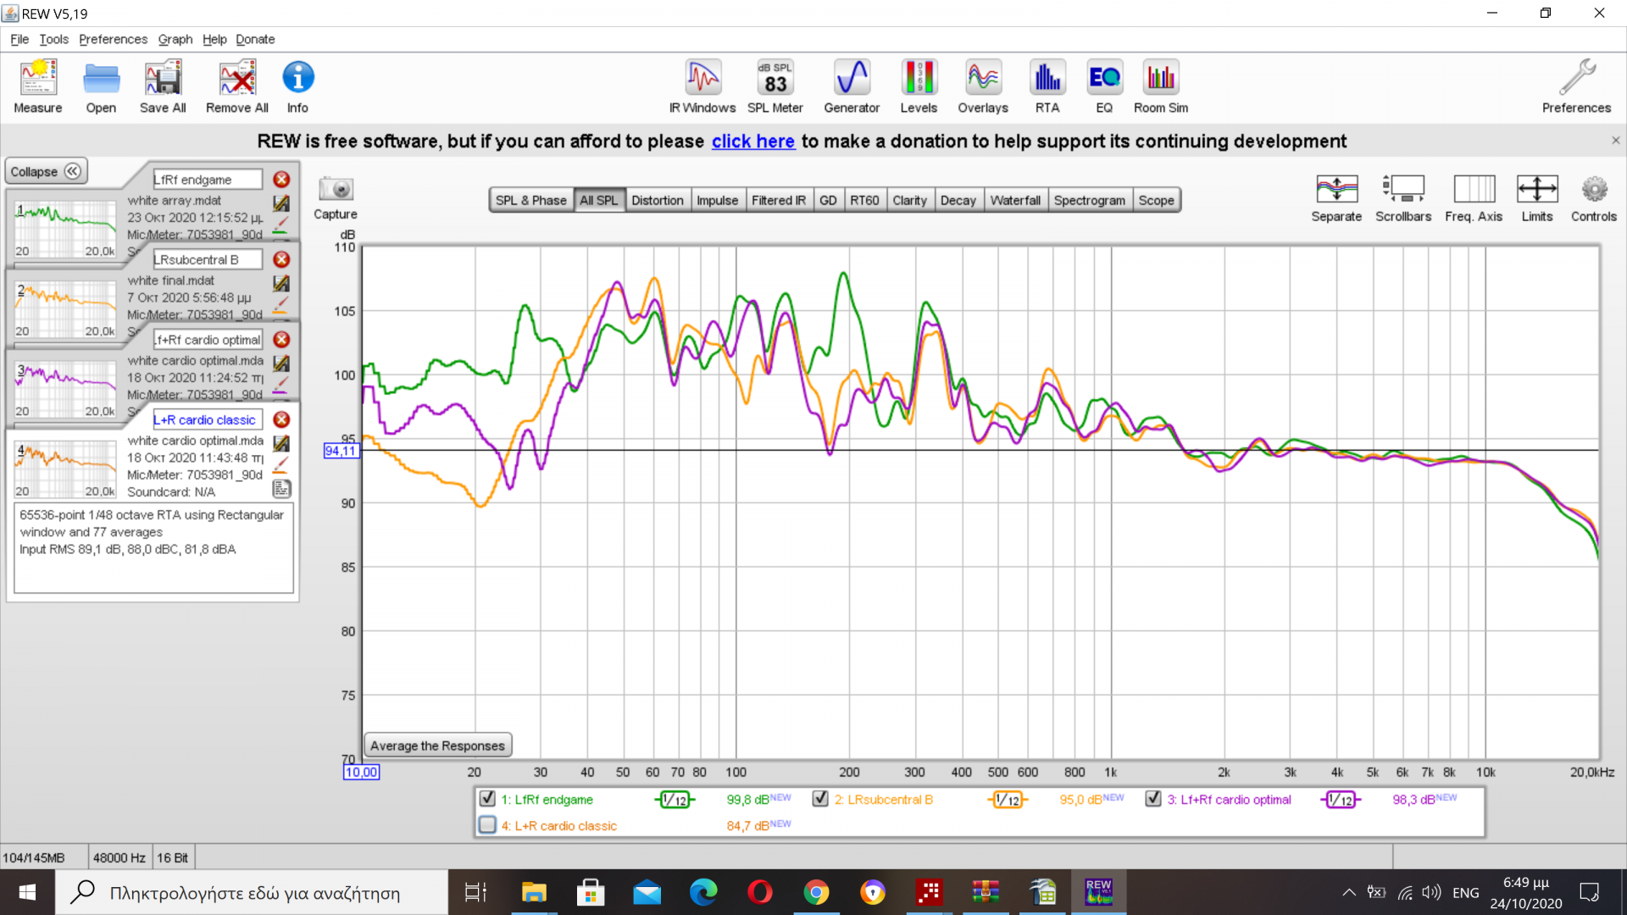Uncheck the 1: LfRf endgame trace checkbox

pyautogui.click(x=487, y=798)
